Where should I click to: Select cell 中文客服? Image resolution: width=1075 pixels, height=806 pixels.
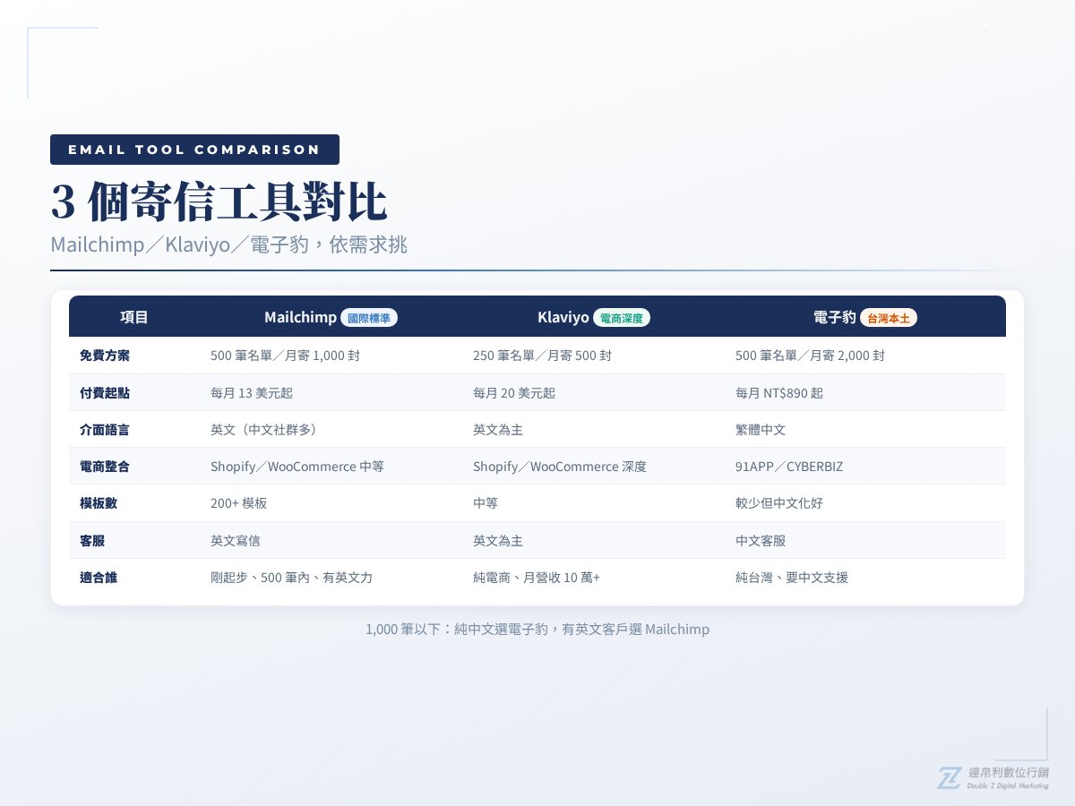tap(761, 541)
